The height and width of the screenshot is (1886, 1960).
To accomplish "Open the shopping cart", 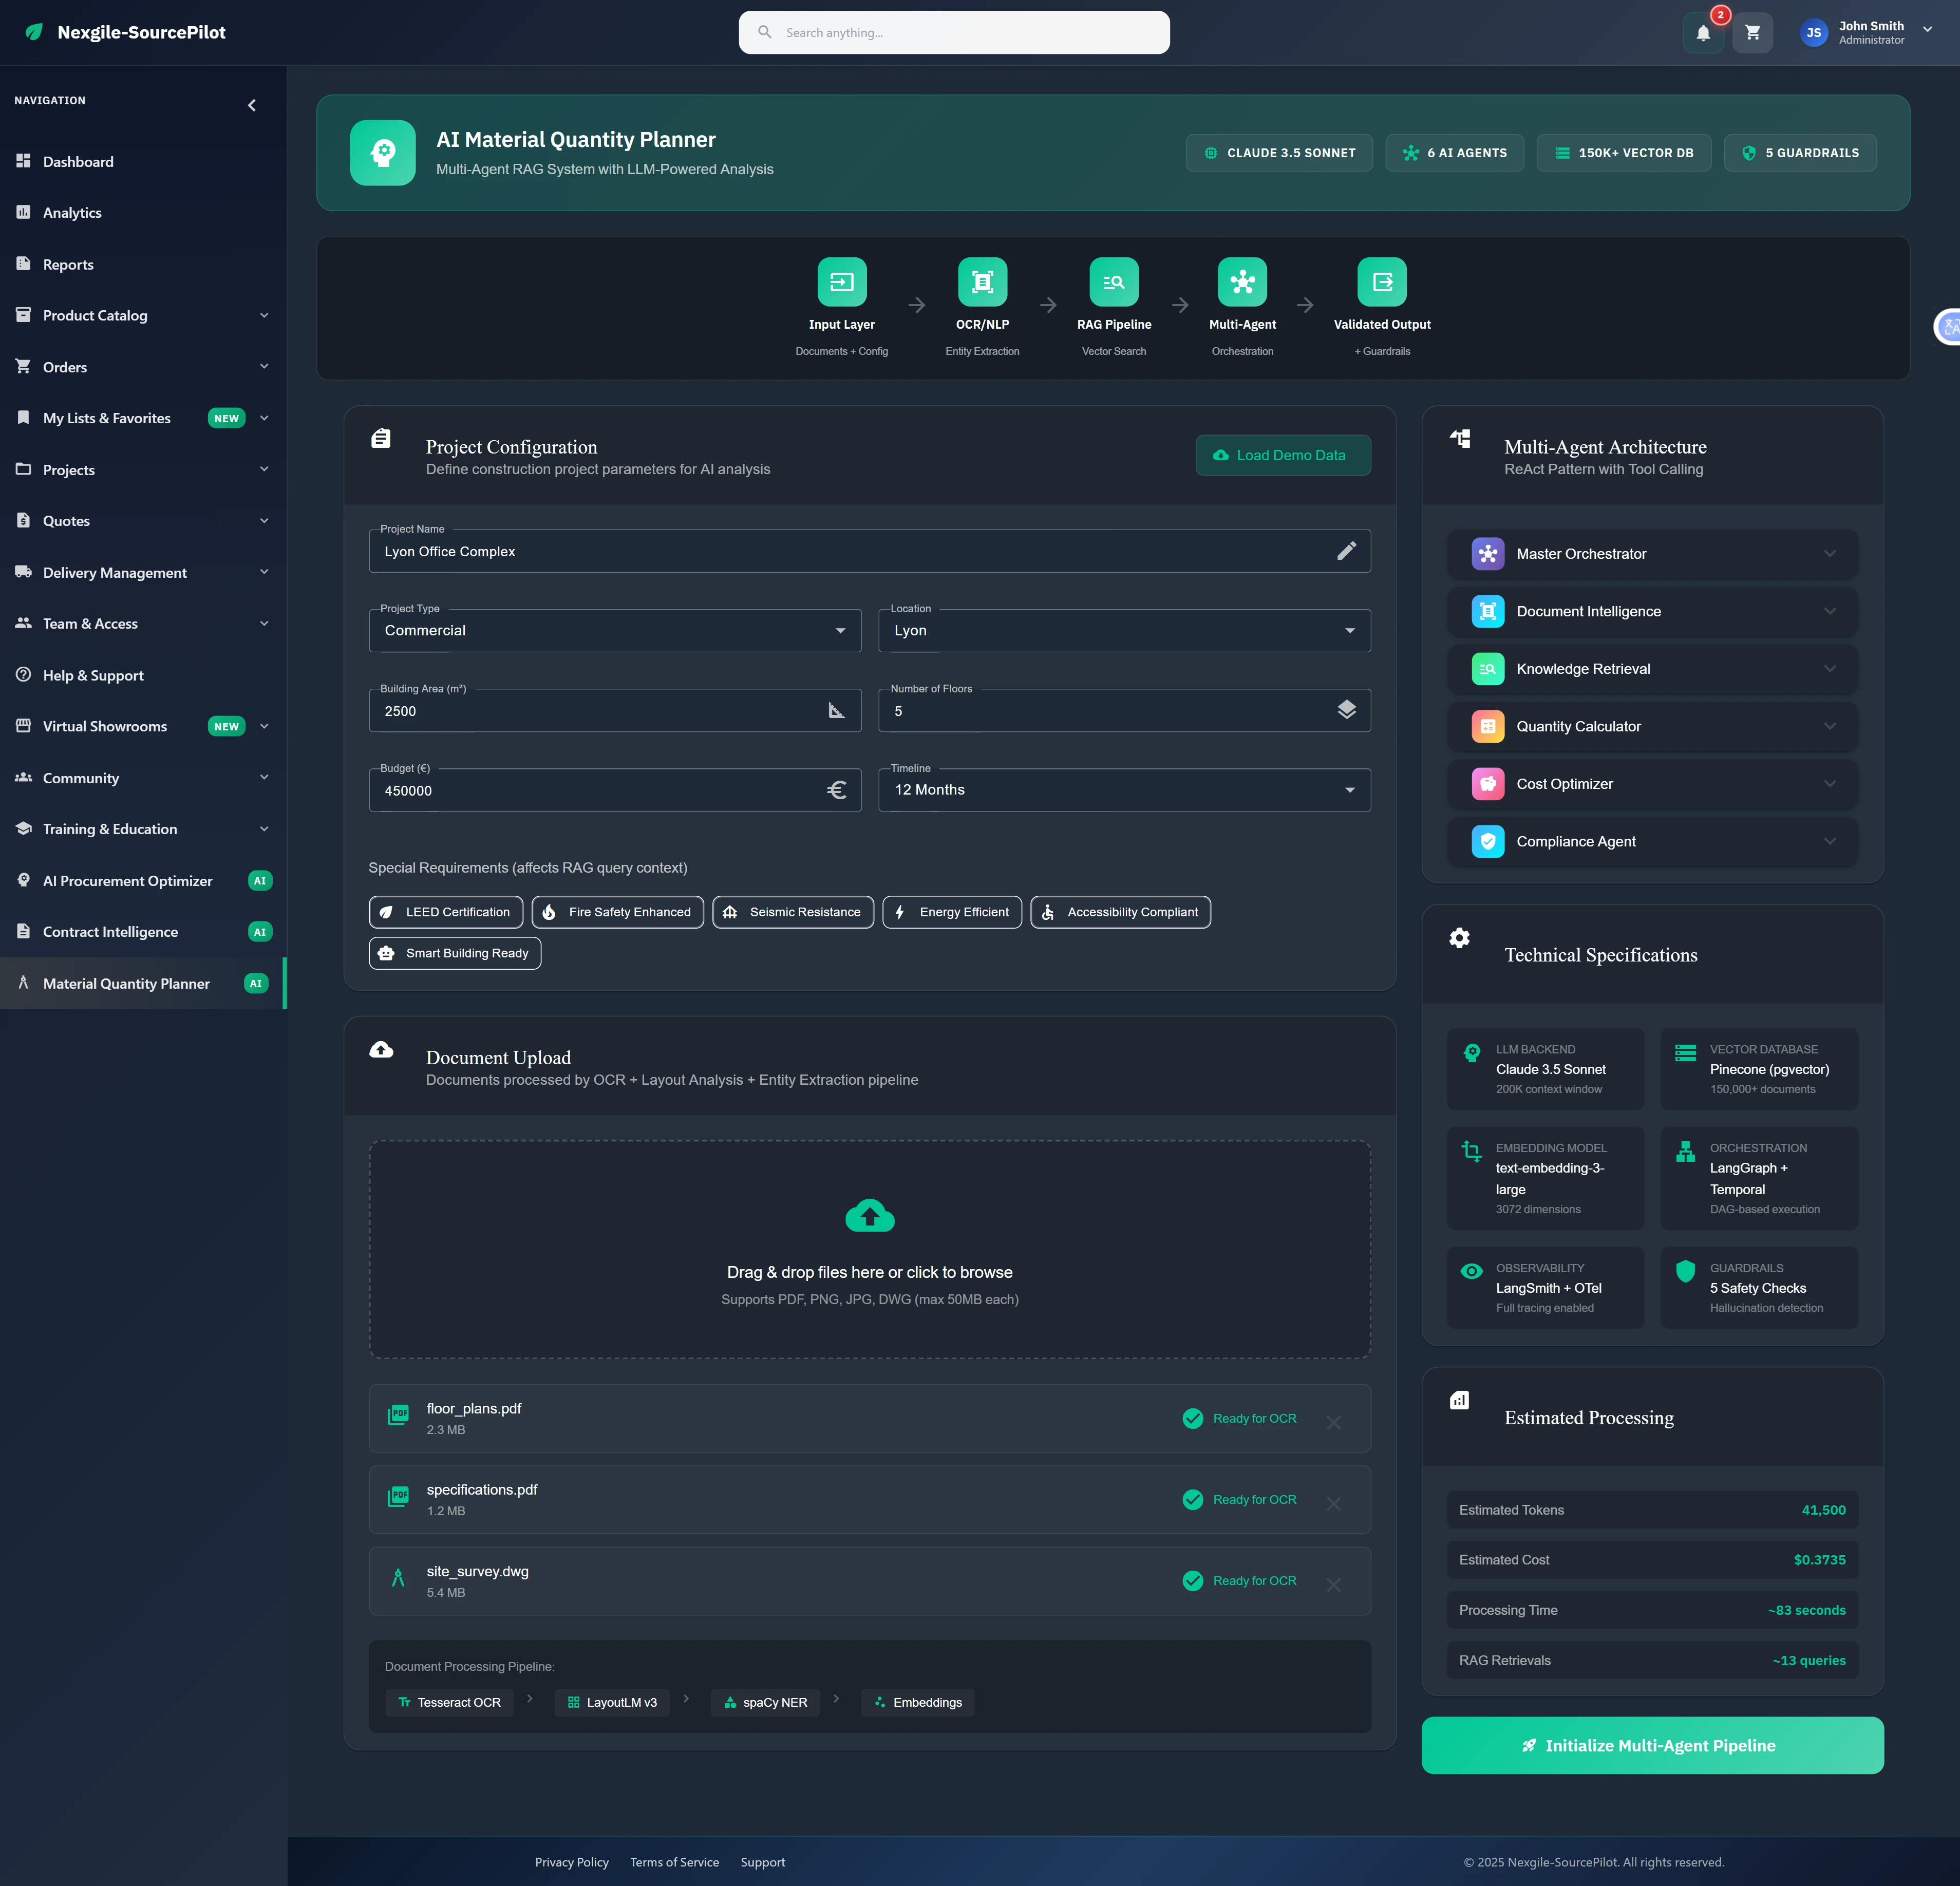I will (1753, 32).
